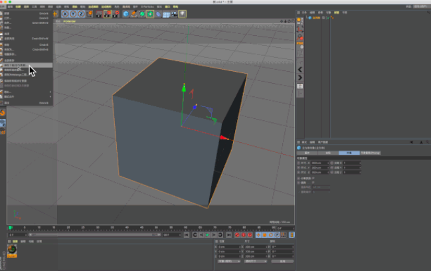Image resolution: width=431 pixels, height=271 pixels.
Task: Click the Camera object toolbar icon
Action: point(174,13)
